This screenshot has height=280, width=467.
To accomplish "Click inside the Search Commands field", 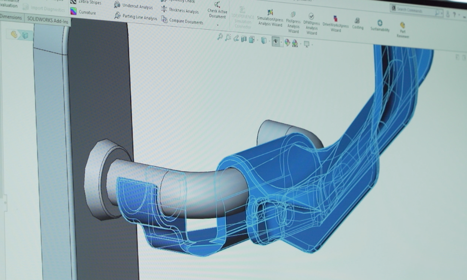I will [x=413, y=10].
